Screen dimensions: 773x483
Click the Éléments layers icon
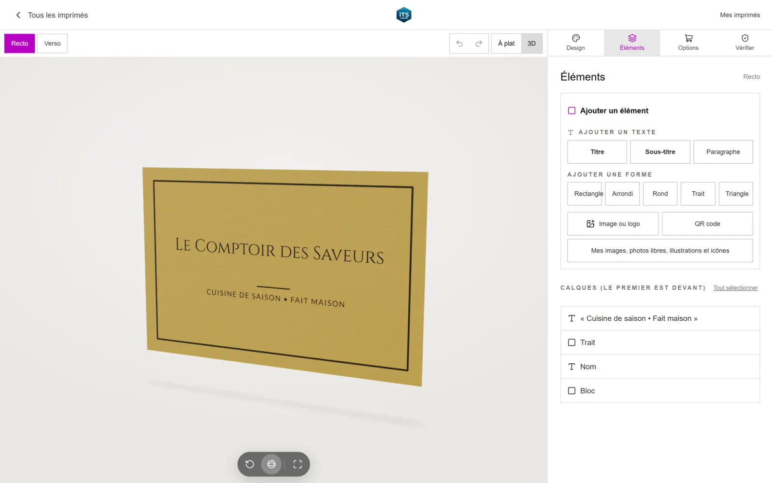point(632,38)
